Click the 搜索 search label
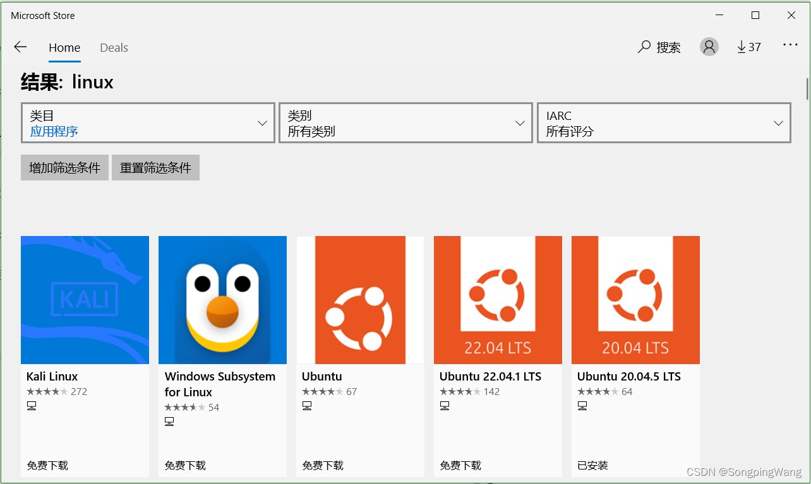811x484 pixels. (669, 47)
